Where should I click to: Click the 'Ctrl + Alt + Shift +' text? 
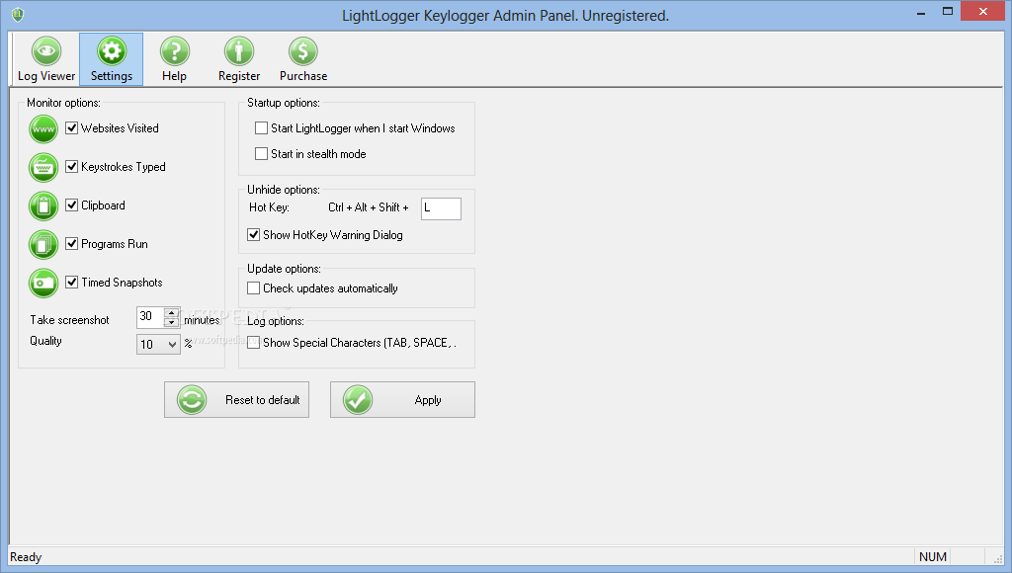pyautogui.click(x=368, y=207)
